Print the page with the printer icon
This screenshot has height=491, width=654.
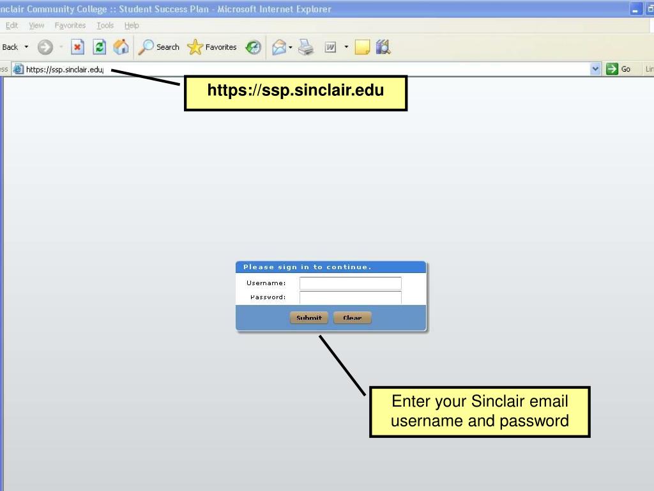(306, 47)
